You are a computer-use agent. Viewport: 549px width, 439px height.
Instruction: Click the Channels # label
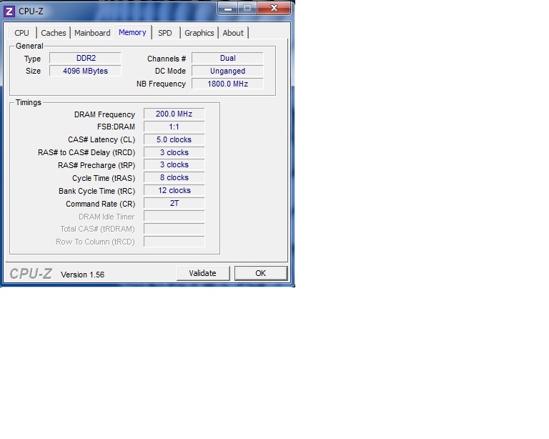[167, 59]
